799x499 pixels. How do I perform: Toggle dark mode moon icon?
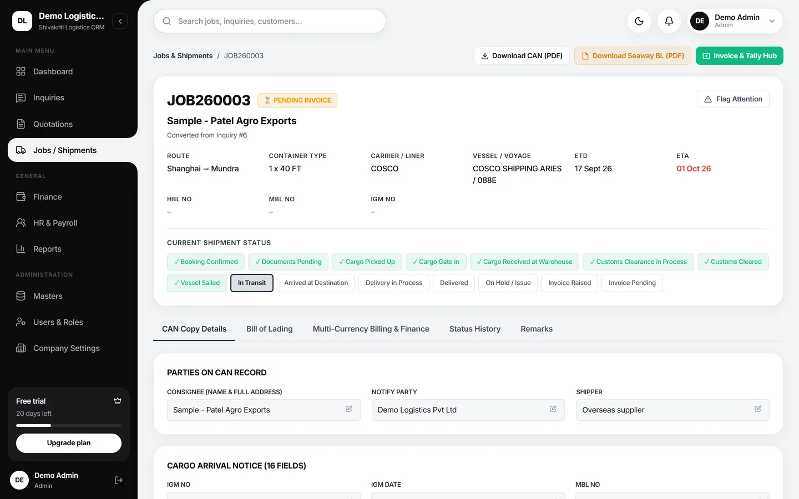(639, 21)
